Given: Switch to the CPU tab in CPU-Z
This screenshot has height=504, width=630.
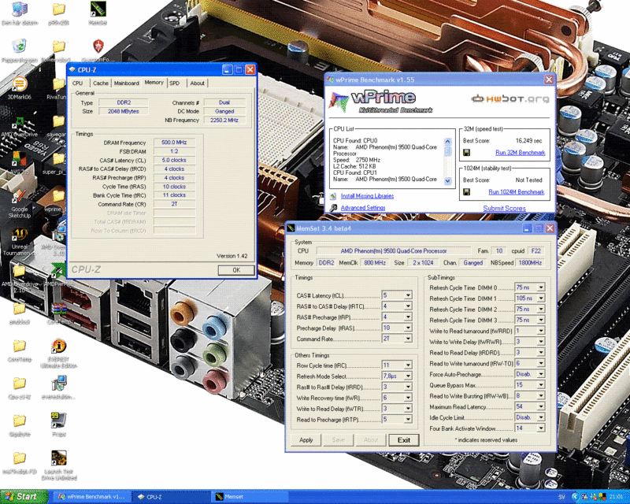Looking at the screenshot, I should pyautogui.click(x=78, y=83).
